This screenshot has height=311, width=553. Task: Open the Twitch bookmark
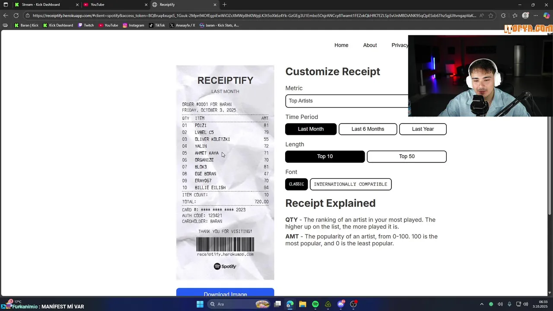tap(86, 25)
